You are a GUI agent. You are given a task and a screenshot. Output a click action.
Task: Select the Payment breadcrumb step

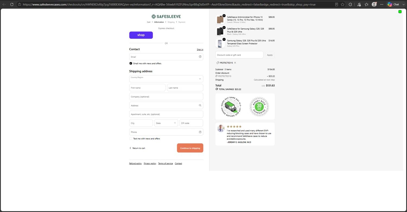pos(182,22)
